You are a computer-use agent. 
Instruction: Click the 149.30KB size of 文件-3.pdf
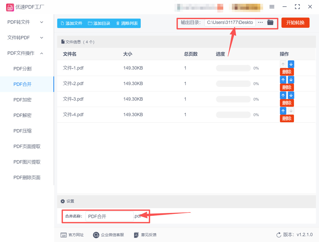tap(133, 99)
